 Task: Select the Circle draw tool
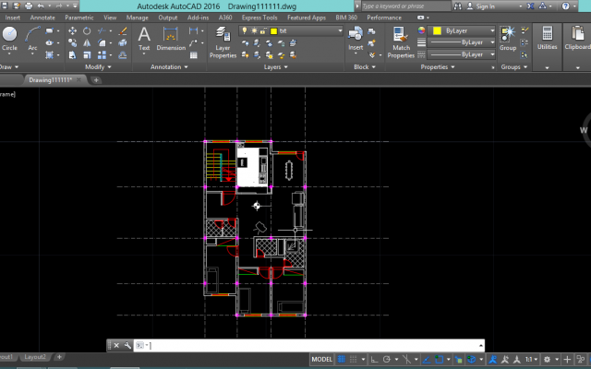[9, 39]
